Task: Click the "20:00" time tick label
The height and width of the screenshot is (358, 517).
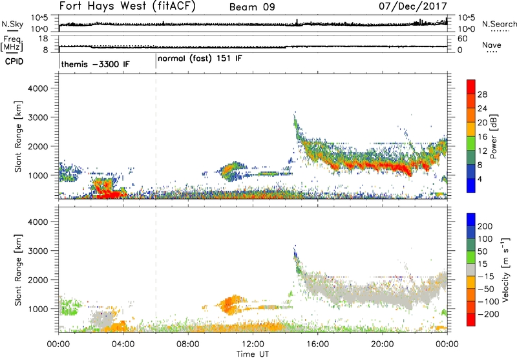Action: click(383, 344)
